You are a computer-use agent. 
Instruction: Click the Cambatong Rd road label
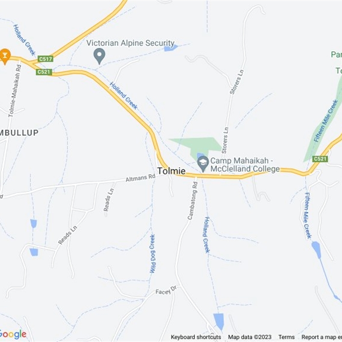(193, 200)
